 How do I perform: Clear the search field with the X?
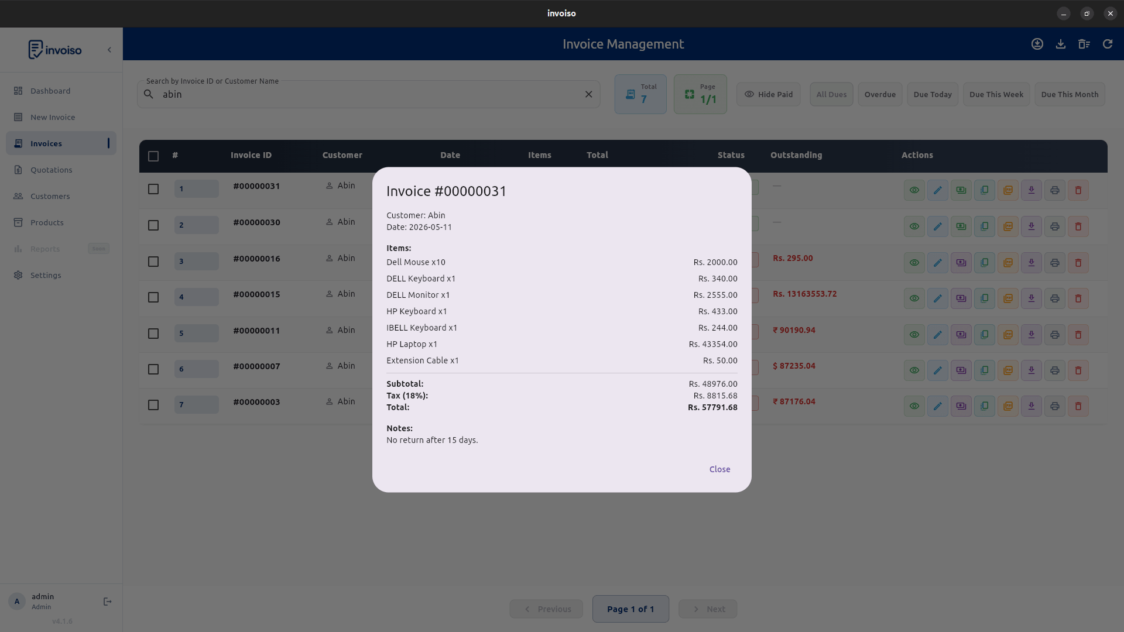pos(589,94)
